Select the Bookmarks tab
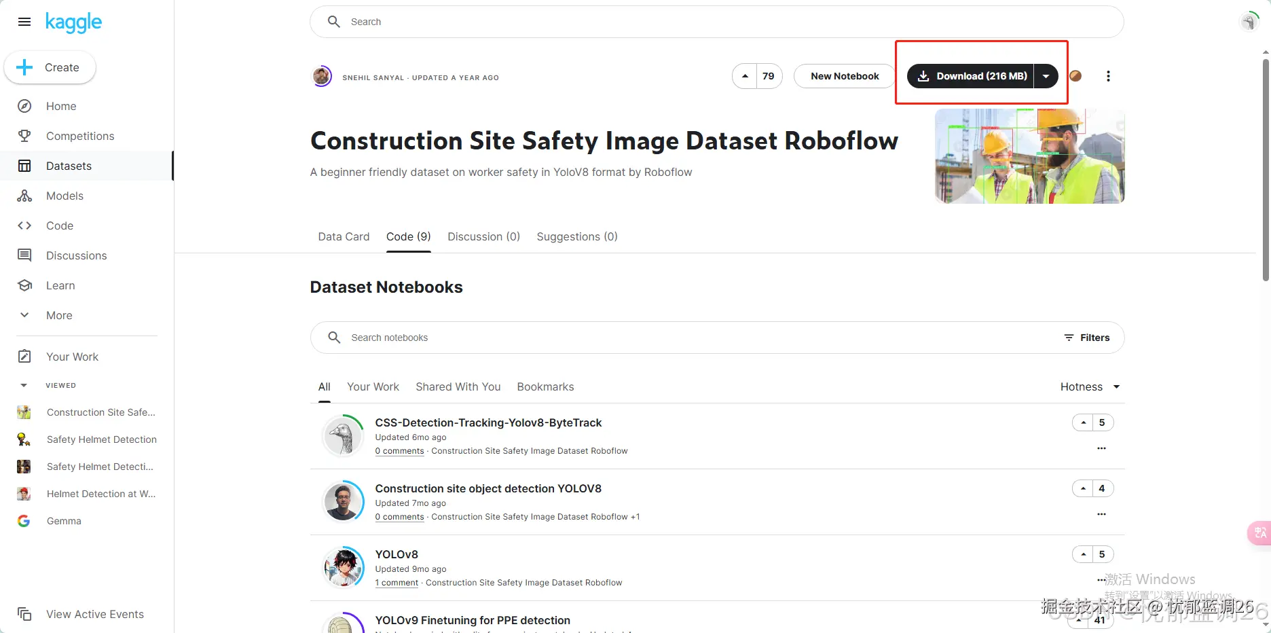Screen dimensions: 1271x633 pyautogui.click(x=545, y=386)
